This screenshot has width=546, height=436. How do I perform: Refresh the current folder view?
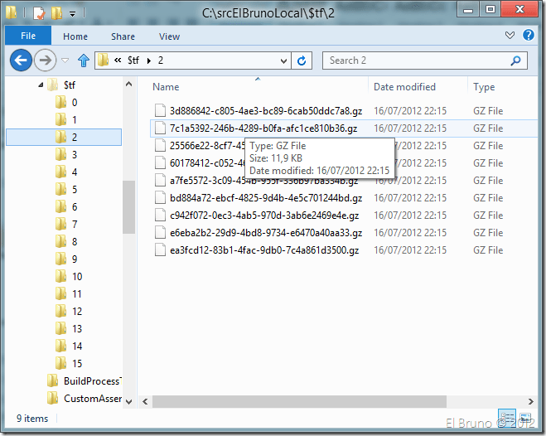(x=302, y=61)
